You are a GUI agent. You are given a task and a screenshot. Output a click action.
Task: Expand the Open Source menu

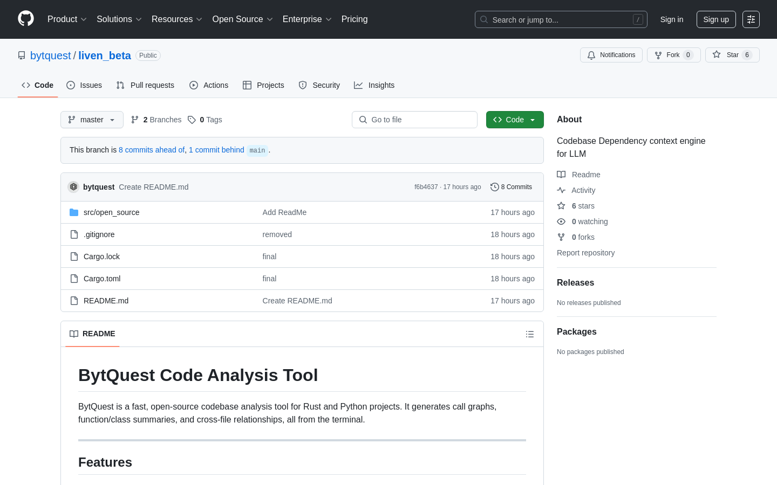243,19
